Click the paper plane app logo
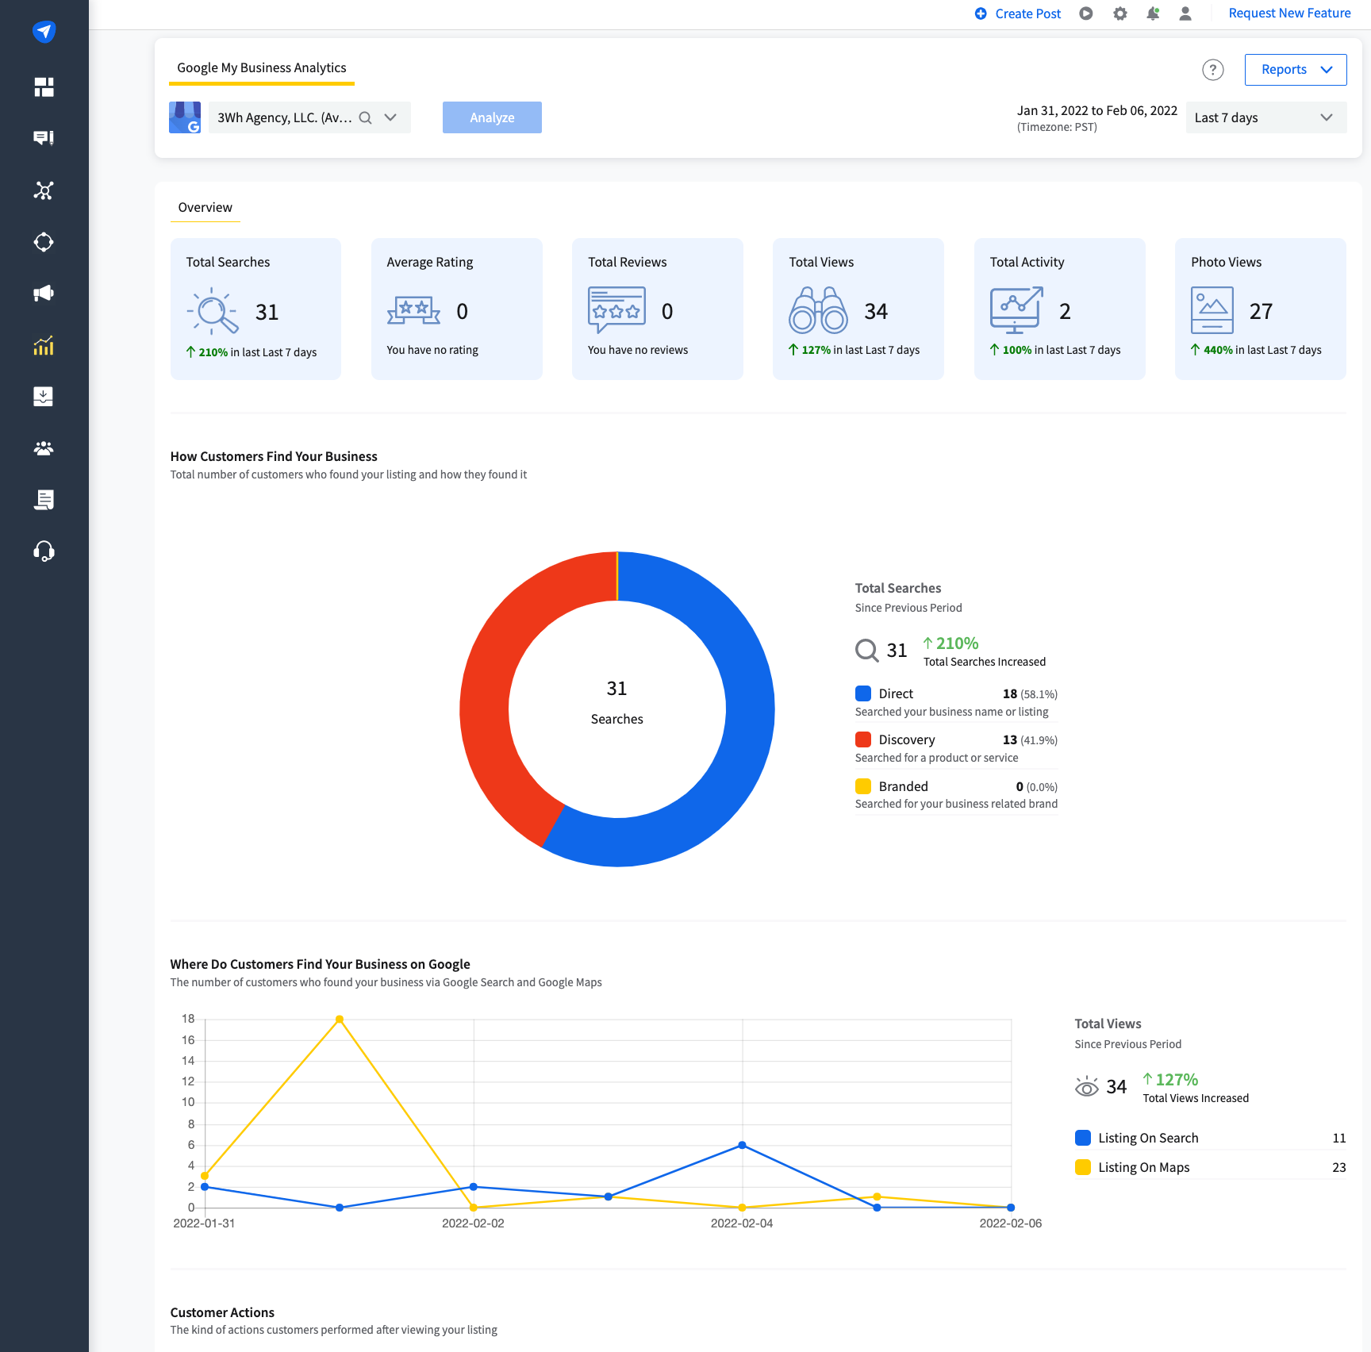1371x1352 pixels. pos(44,32)
